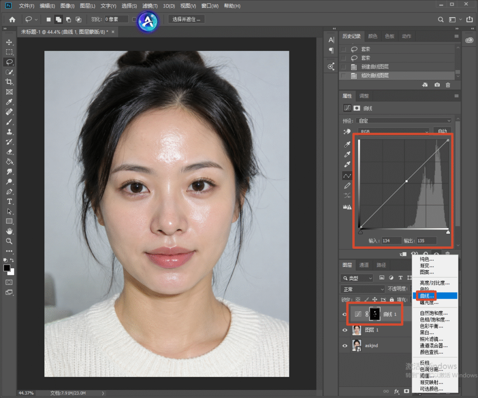Hide the askjnd layer

[345, 346]
